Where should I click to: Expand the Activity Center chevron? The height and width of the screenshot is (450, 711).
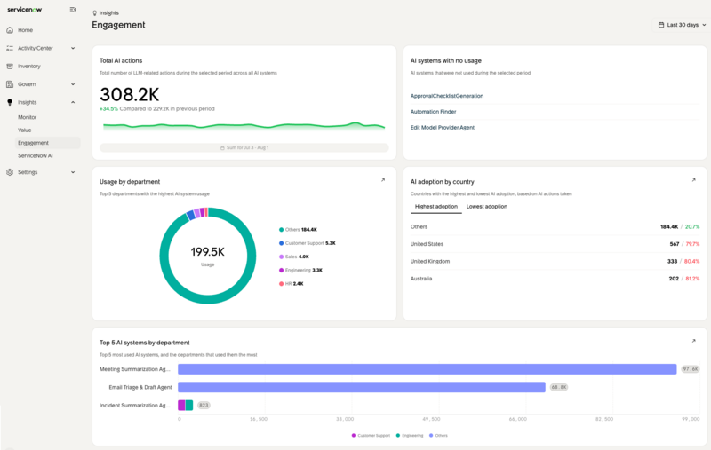(73, 48)
